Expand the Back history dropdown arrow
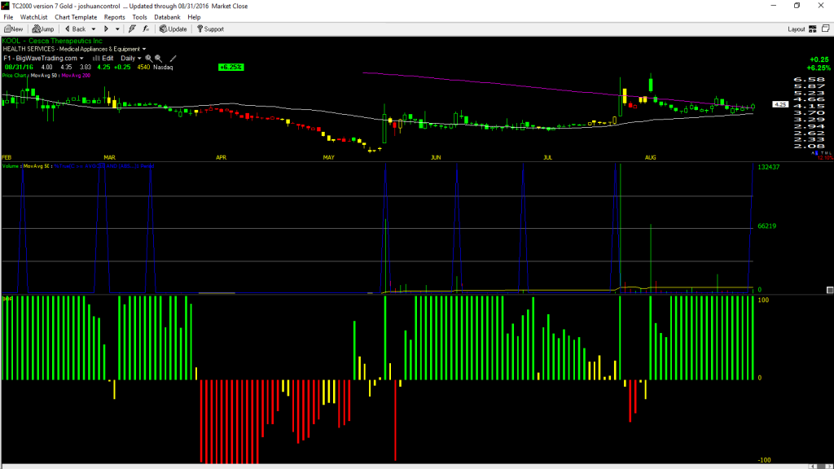Screen dimensions: 834x469 pyautogui.click(x=94, y=29)
